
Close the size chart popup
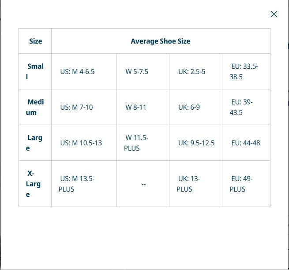274,14
